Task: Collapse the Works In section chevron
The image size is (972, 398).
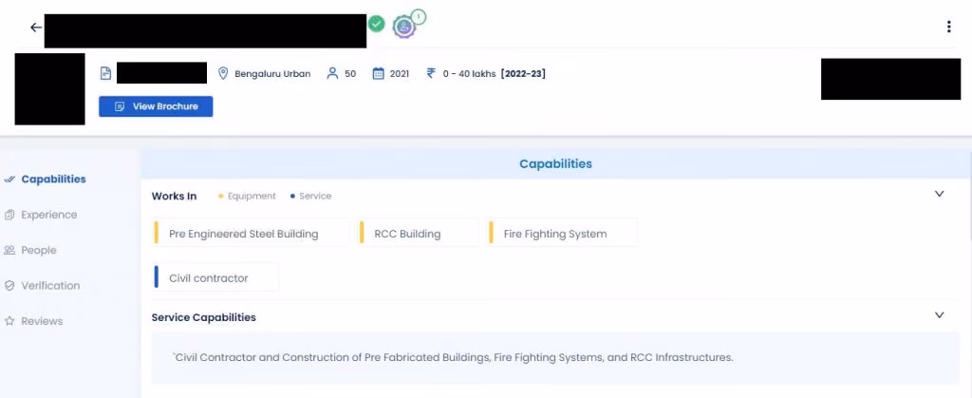Action: click(939, 194)
